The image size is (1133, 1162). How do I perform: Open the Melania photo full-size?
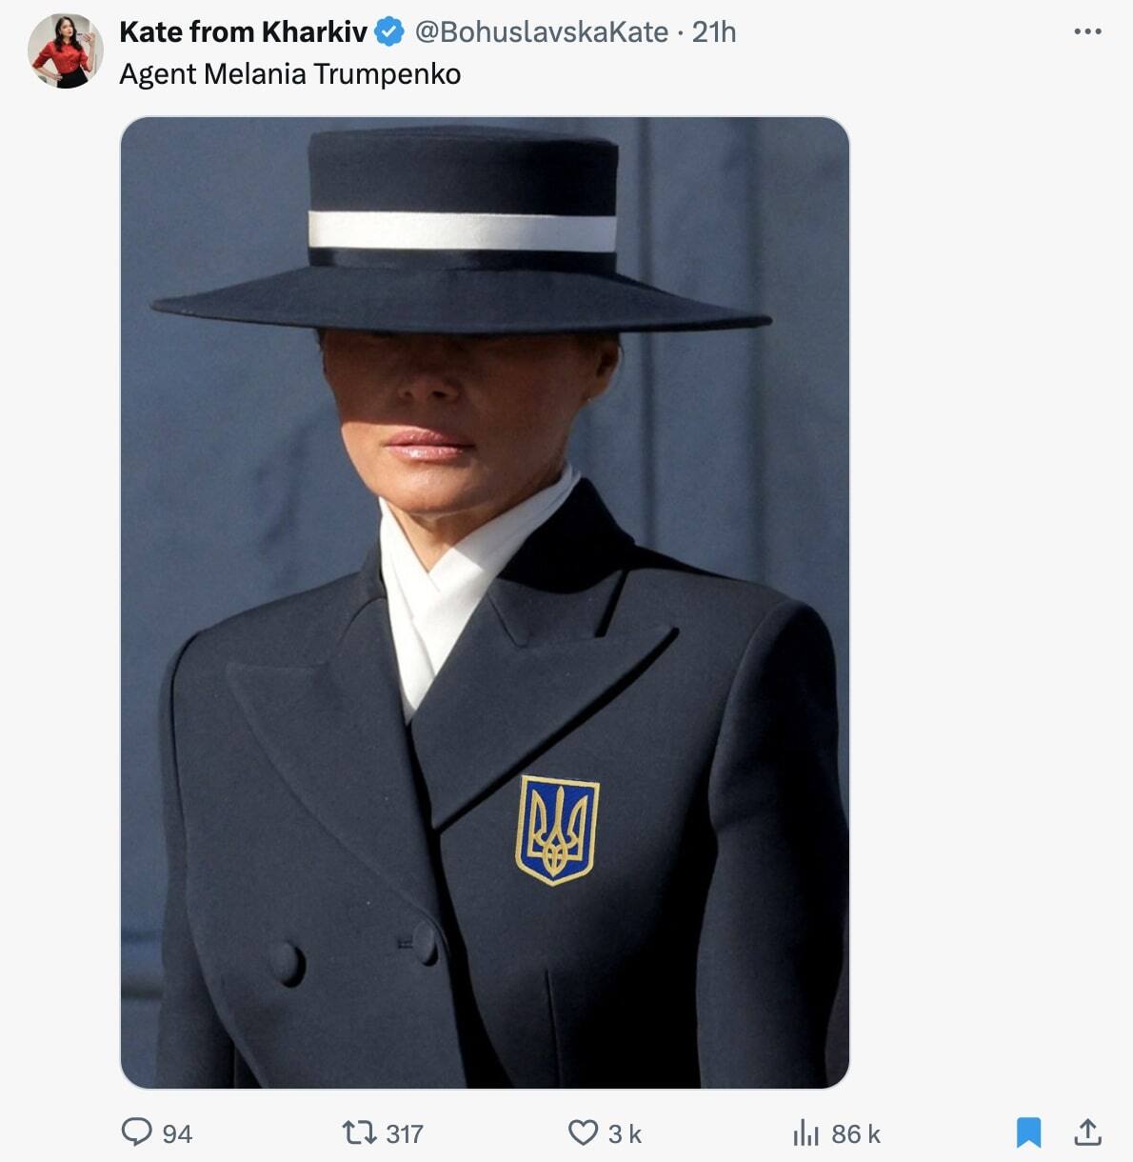click(x=484, y=600)
